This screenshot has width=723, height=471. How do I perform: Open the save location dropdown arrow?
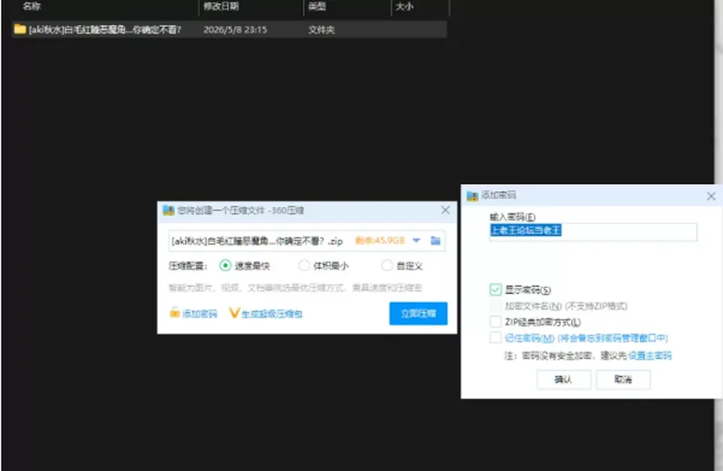pyautogui.click(x=416, y=240)
